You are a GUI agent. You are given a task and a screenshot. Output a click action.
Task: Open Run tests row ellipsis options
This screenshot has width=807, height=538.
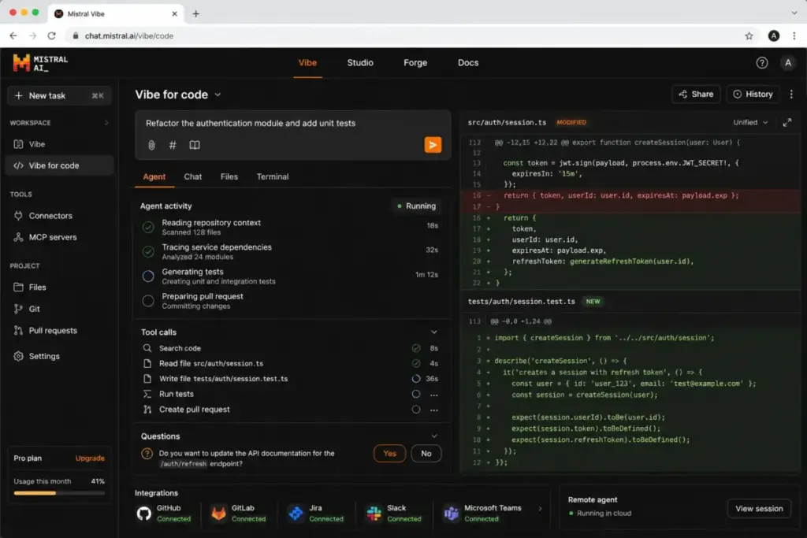[x=434, y=395]
